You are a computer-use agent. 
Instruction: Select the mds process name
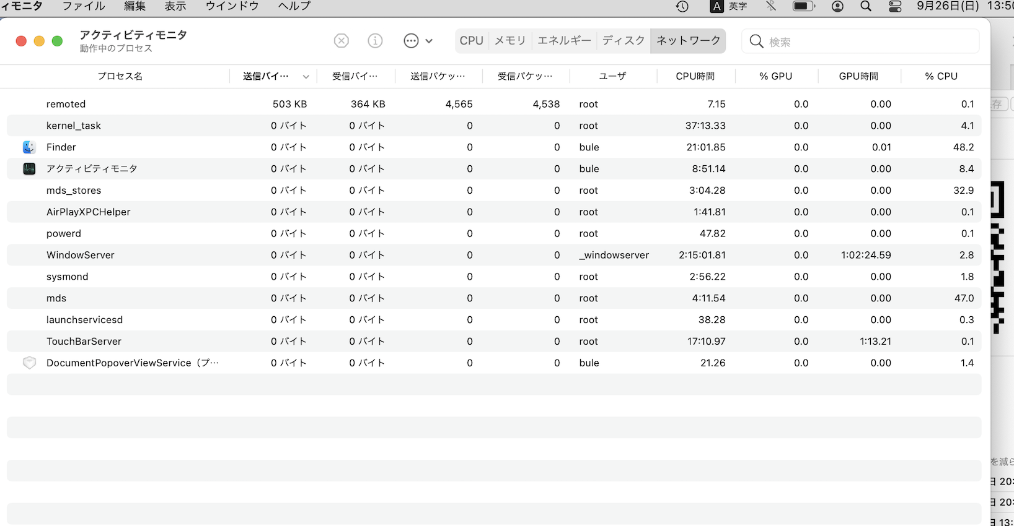coord(56,298)
